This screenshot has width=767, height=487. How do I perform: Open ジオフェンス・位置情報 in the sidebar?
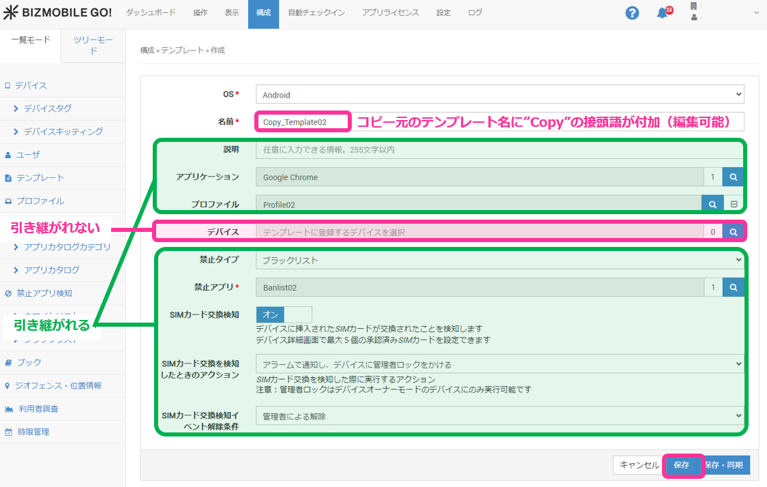[x=58, y=385]
